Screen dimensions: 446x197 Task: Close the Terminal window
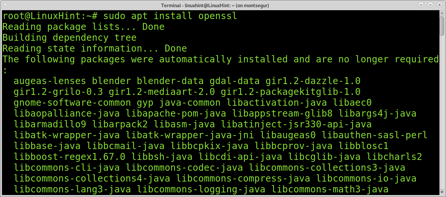(439, 5)
